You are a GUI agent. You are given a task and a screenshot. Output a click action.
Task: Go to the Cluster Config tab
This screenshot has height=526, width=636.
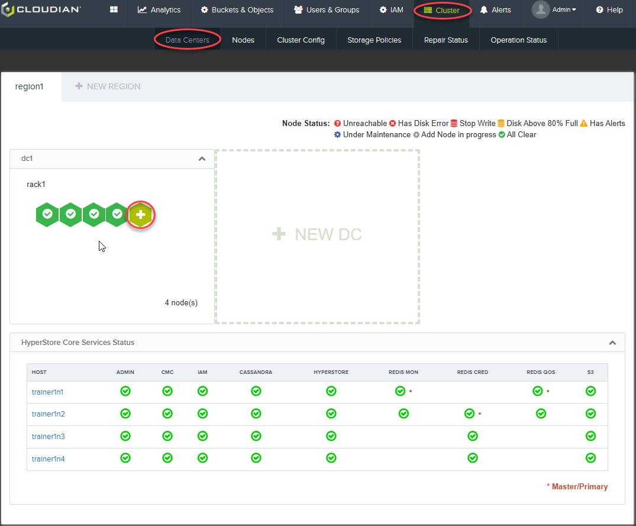coord(301,40)
